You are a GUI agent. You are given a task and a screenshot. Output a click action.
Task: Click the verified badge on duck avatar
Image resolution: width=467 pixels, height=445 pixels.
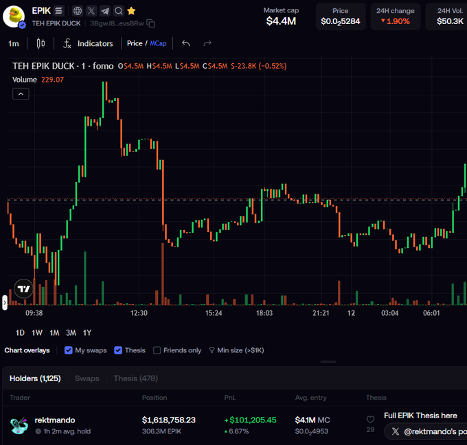[22, 25]
